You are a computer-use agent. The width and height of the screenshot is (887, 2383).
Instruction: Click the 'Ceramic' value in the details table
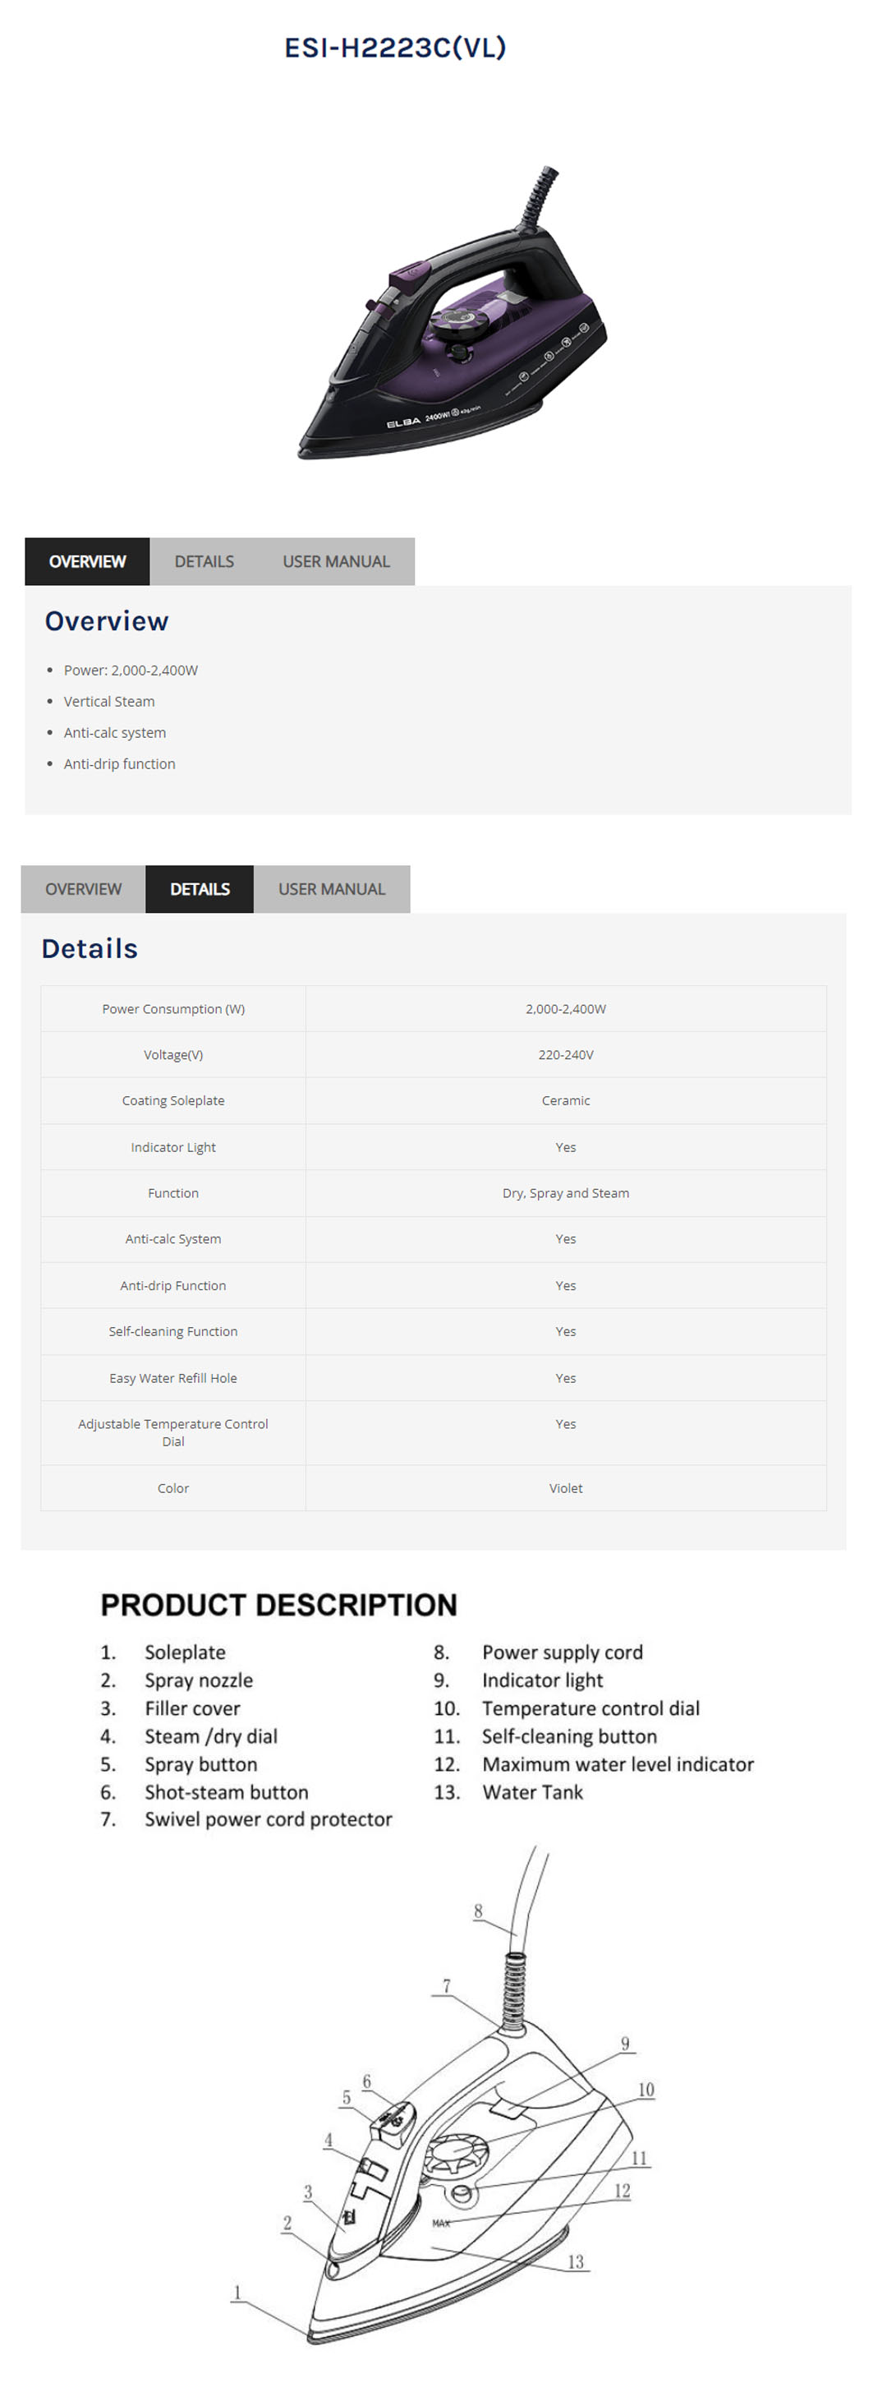point(565,1101)
